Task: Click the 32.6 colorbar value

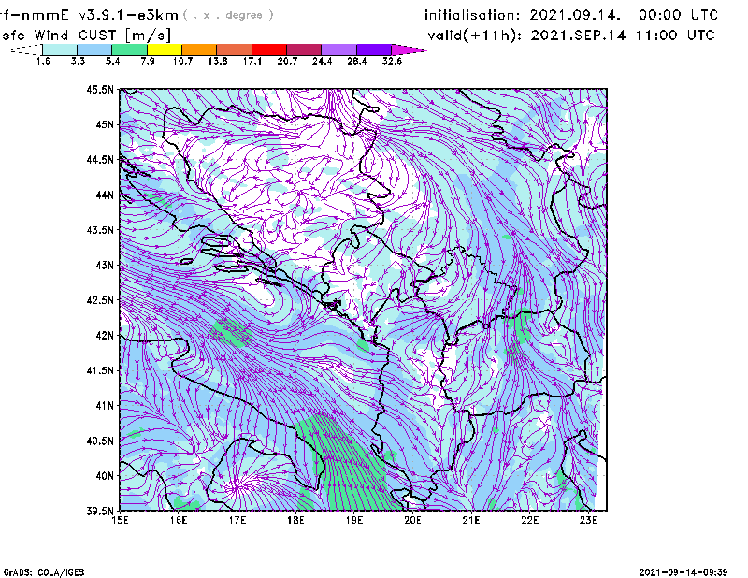Action: tap(392, 61)
